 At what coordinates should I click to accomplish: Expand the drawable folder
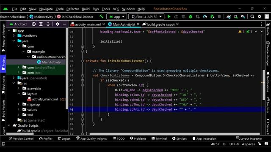pyautogui.click(x=19, y=88)
